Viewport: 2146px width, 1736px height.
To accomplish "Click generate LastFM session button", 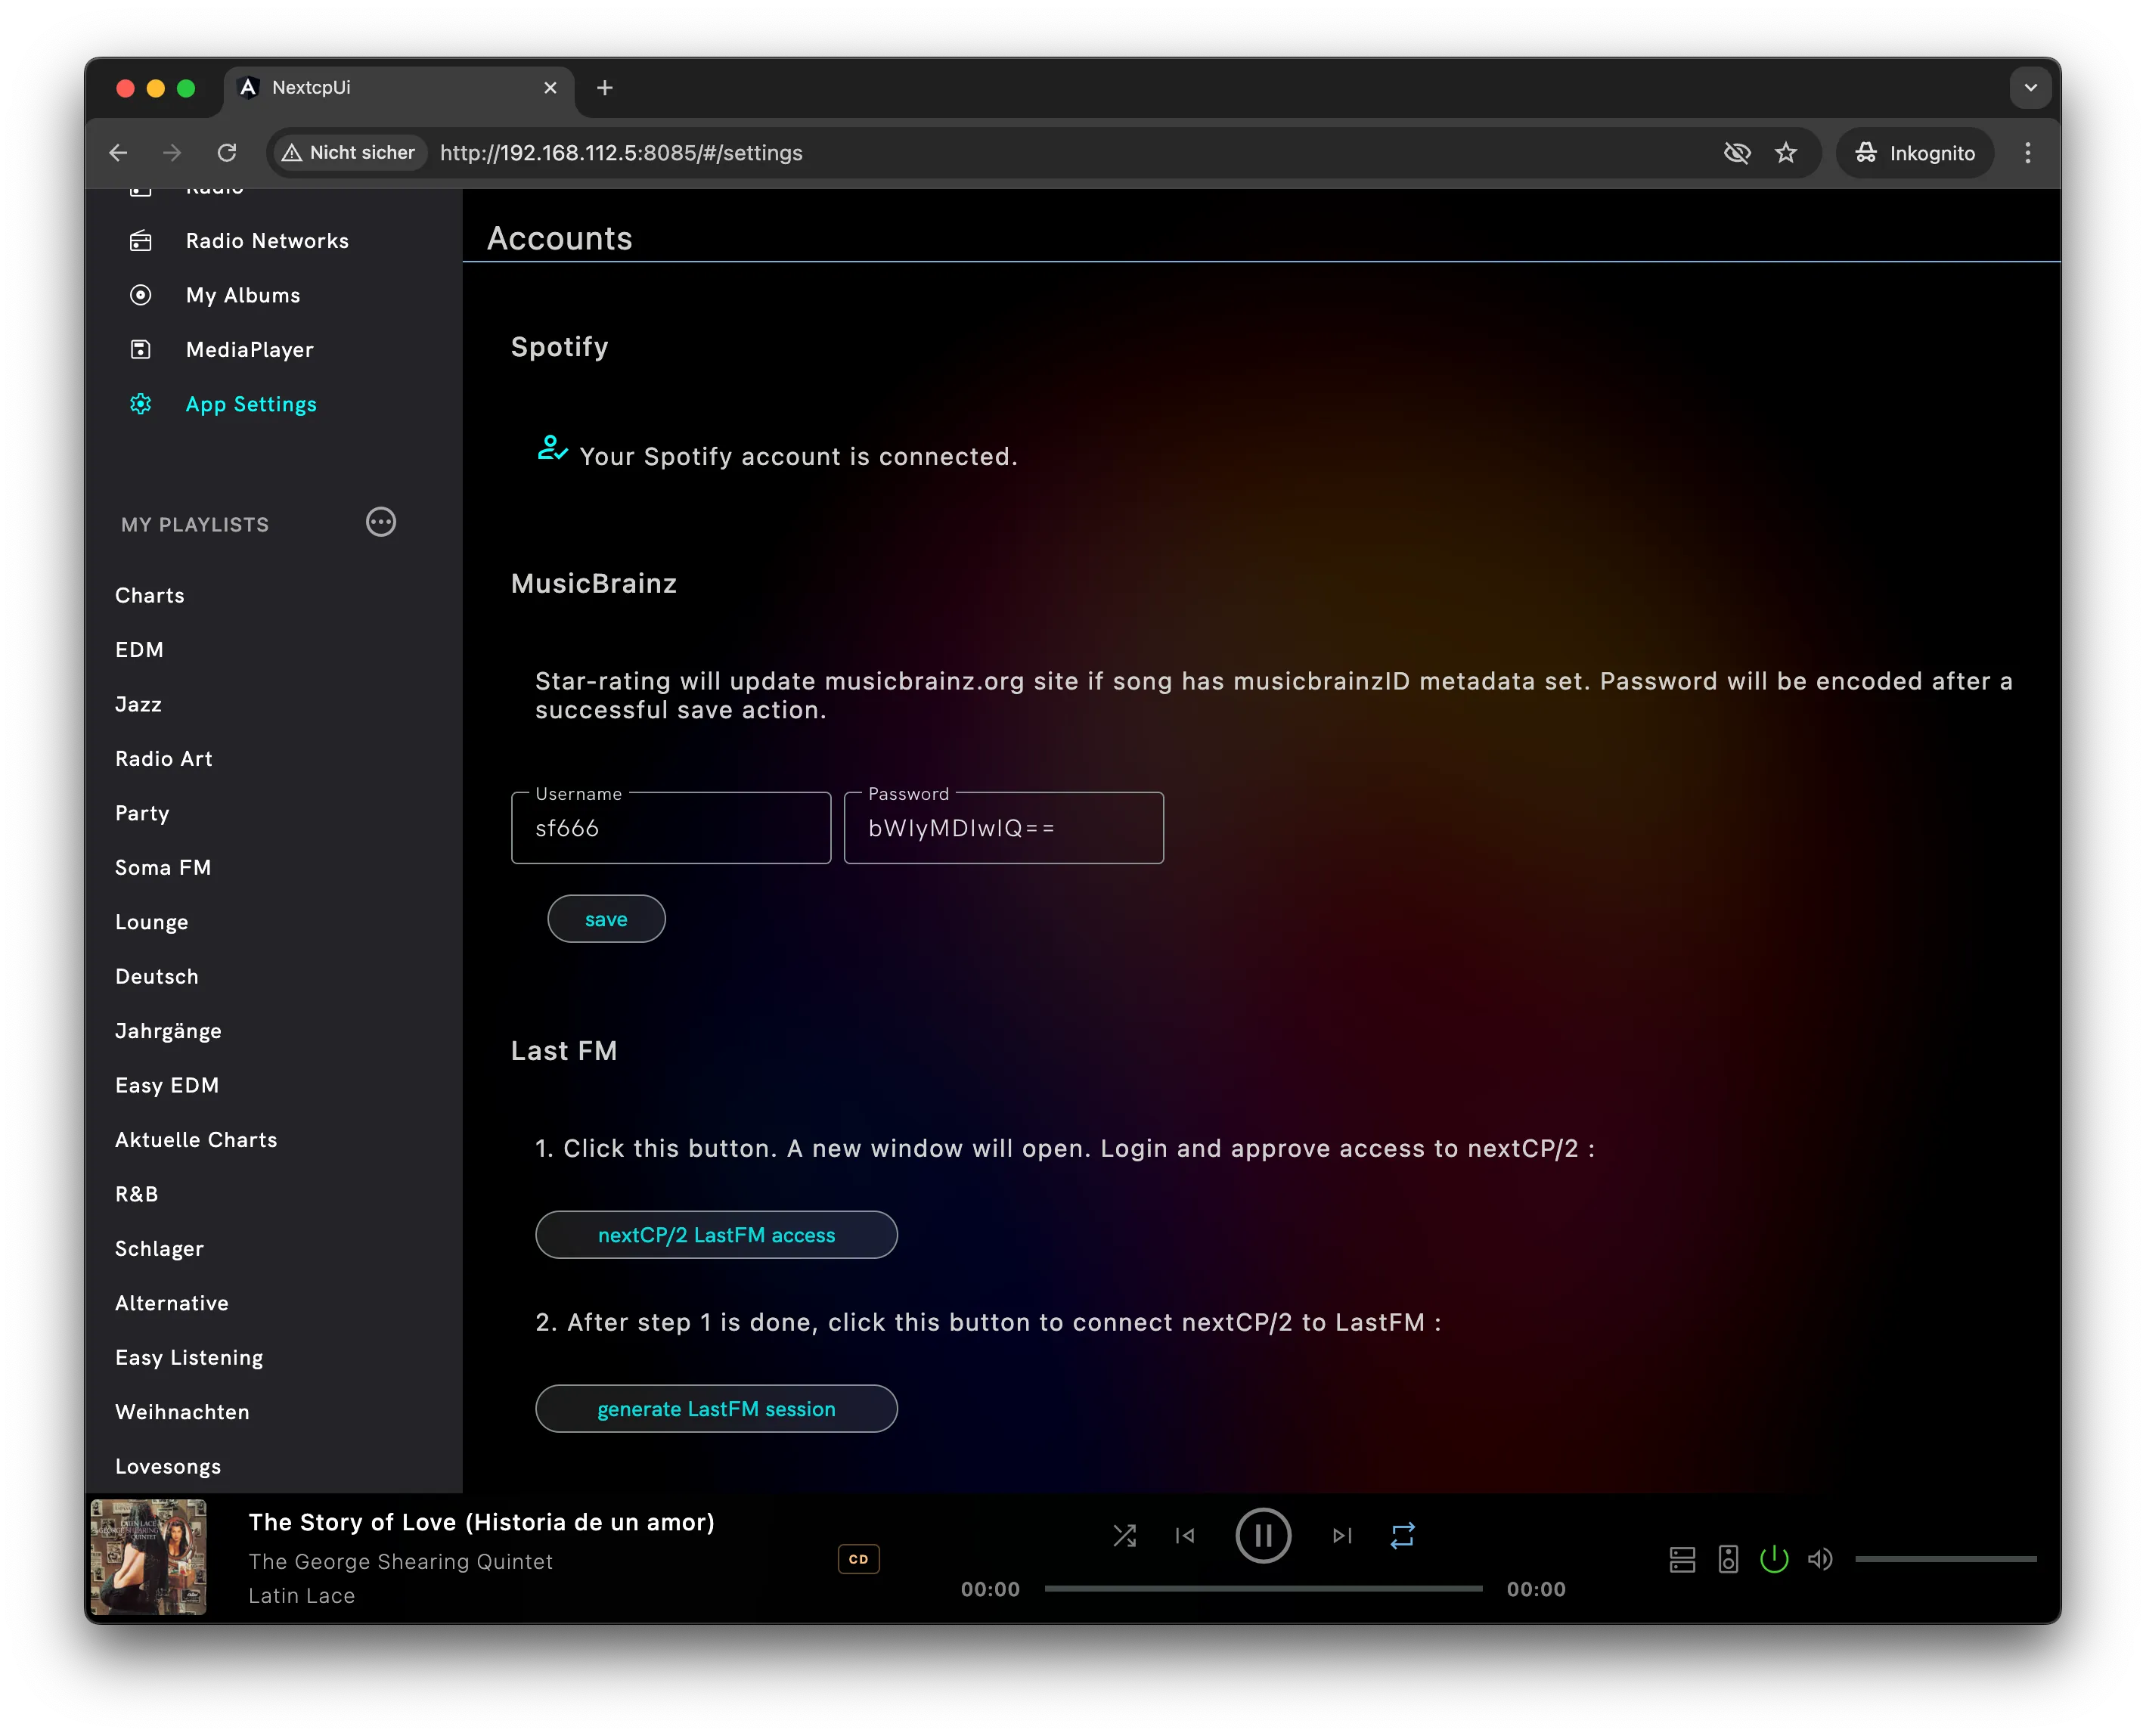I will point(716,1409).
